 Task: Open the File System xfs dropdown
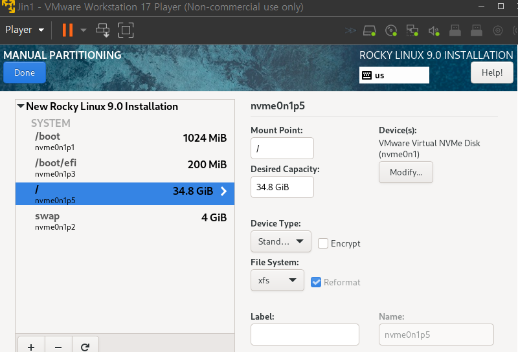click(277, 280)
